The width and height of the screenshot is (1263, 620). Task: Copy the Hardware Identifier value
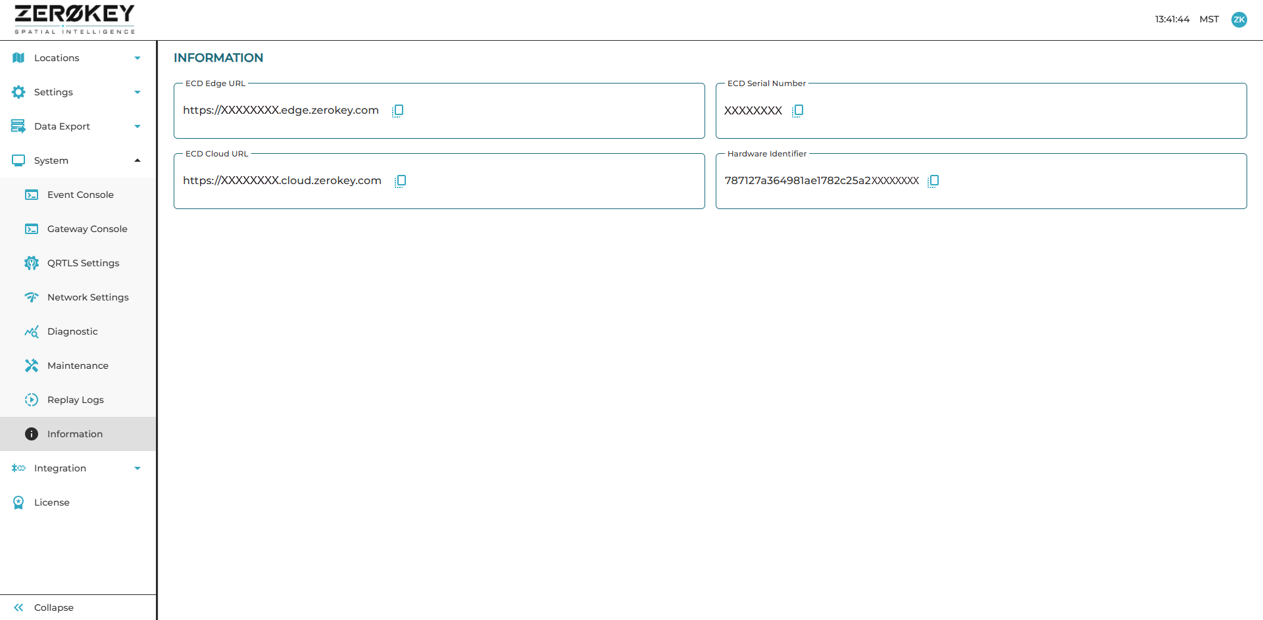point(933,181)
